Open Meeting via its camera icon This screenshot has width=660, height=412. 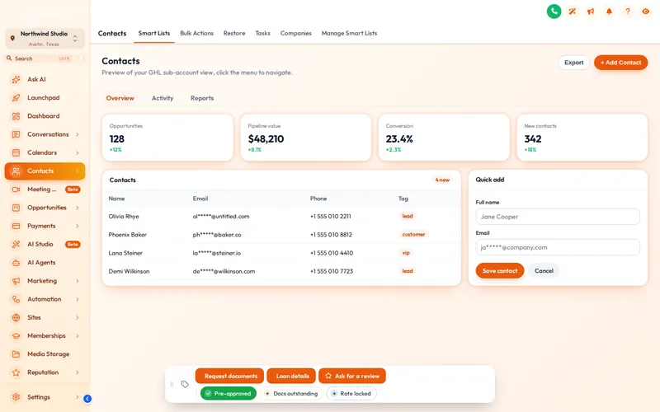[x=16, y=190]
